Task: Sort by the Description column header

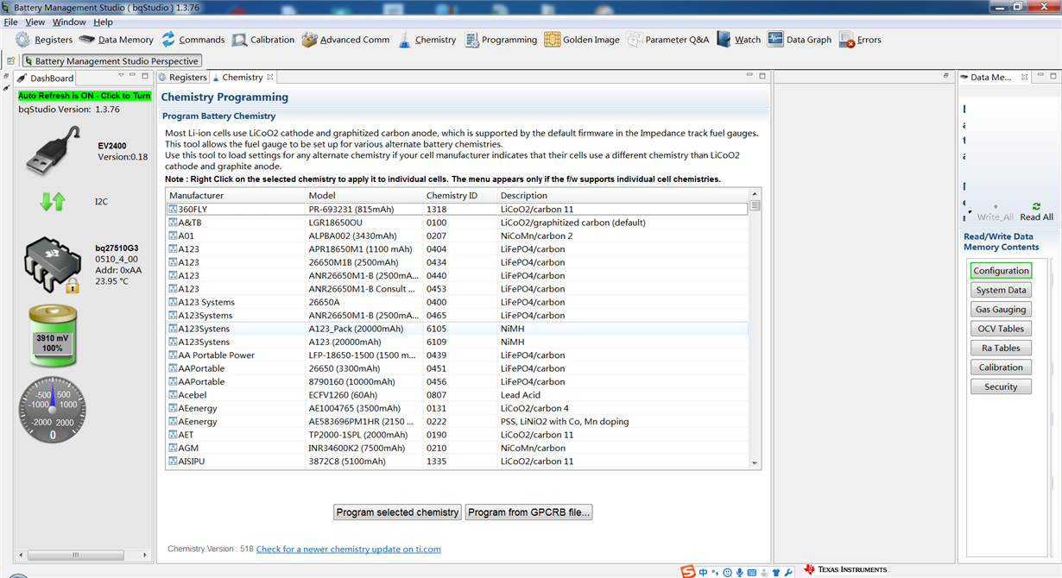Action: tap(623, 196)
